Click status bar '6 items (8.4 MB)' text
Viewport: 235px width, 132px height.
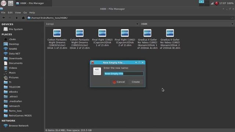(55, 130)
